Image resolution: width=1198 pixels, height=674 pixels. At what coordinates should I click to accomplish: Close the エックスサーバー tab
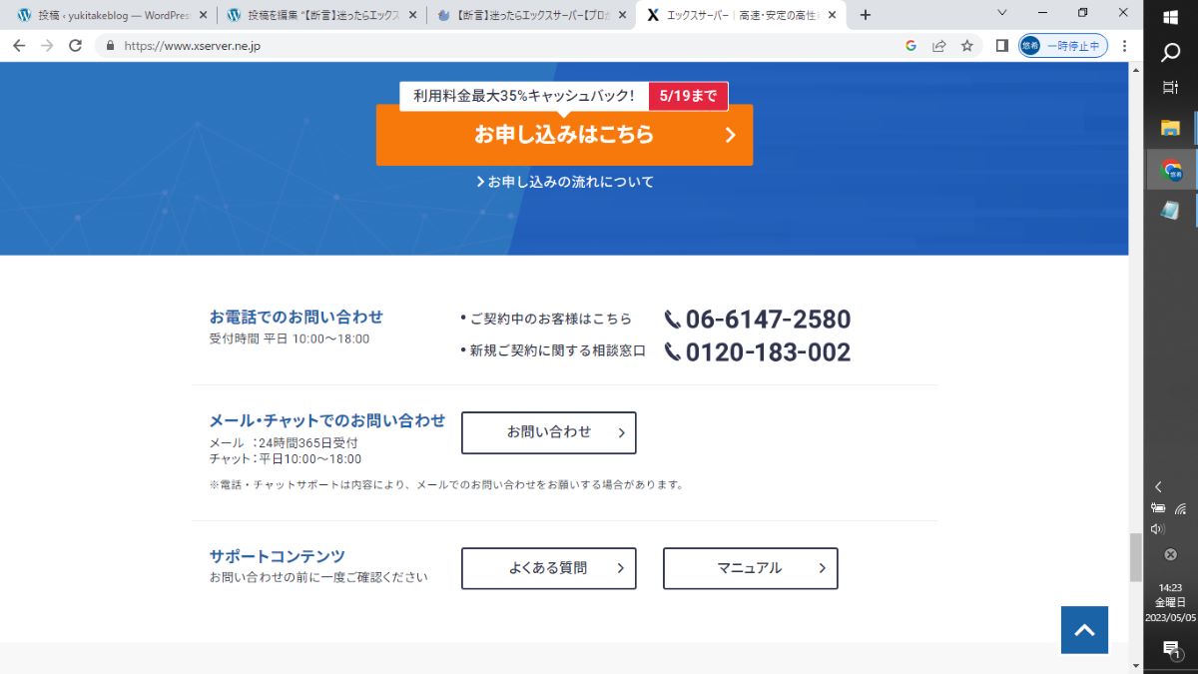pyautogui.click(x=832, y=15)
